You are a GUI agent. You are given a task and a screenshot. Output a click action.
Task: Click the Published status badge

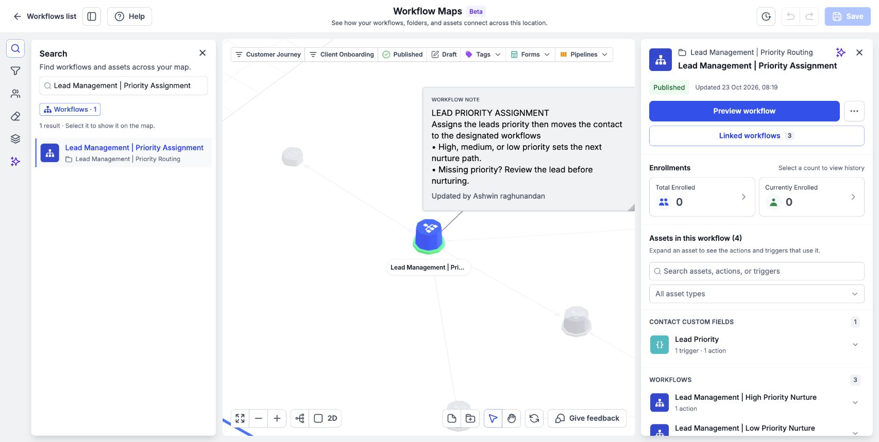669,87
